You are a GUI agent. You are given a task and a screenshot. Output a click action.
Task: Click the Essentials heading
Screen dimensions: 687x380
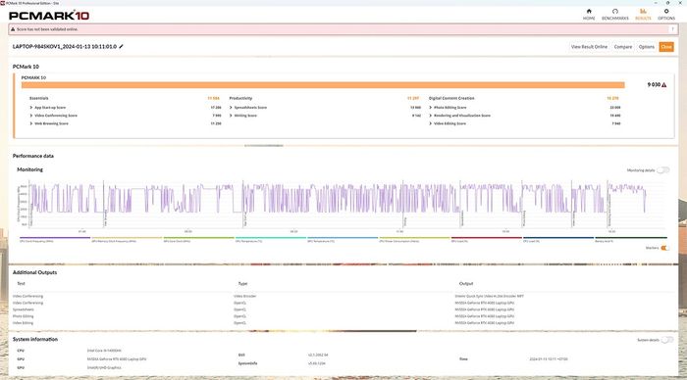coord(39,98)
